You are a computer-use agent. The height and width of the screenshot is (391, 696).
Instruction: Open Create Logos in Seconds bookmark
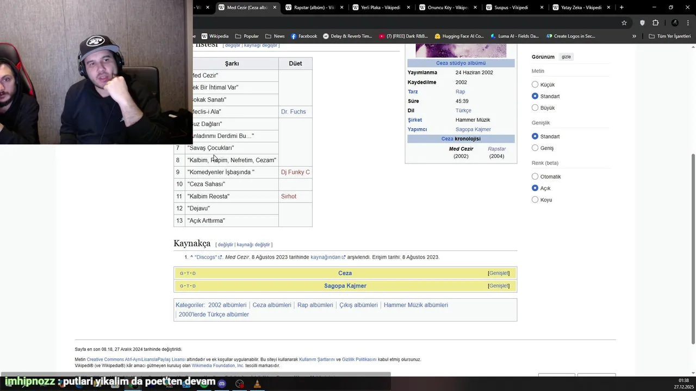570,36
